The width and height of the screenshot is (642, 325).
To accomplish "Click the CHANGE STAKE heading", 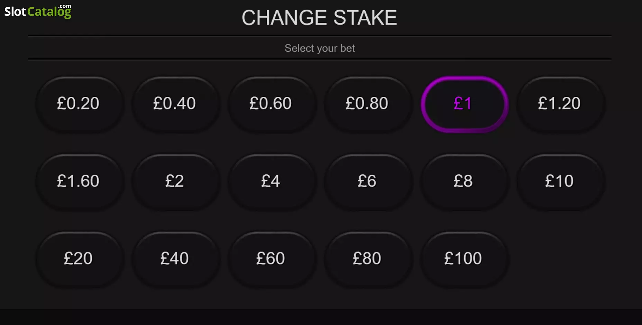I will pos(319,18).
